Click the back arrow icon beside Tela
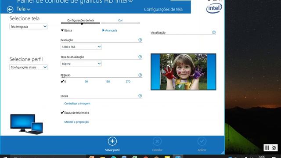 point(10,9)
